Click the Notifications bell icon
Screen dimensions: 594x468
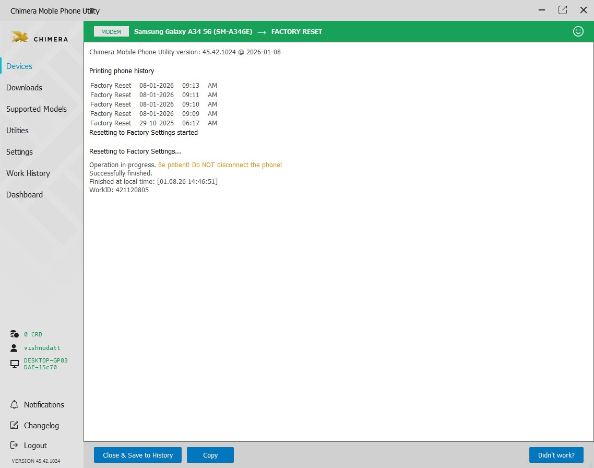pyautogui.click(x=15, y=404)
